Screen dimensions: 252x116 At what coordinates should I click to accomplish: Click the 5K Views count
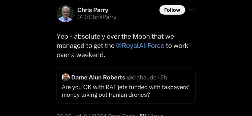point(151,115)
